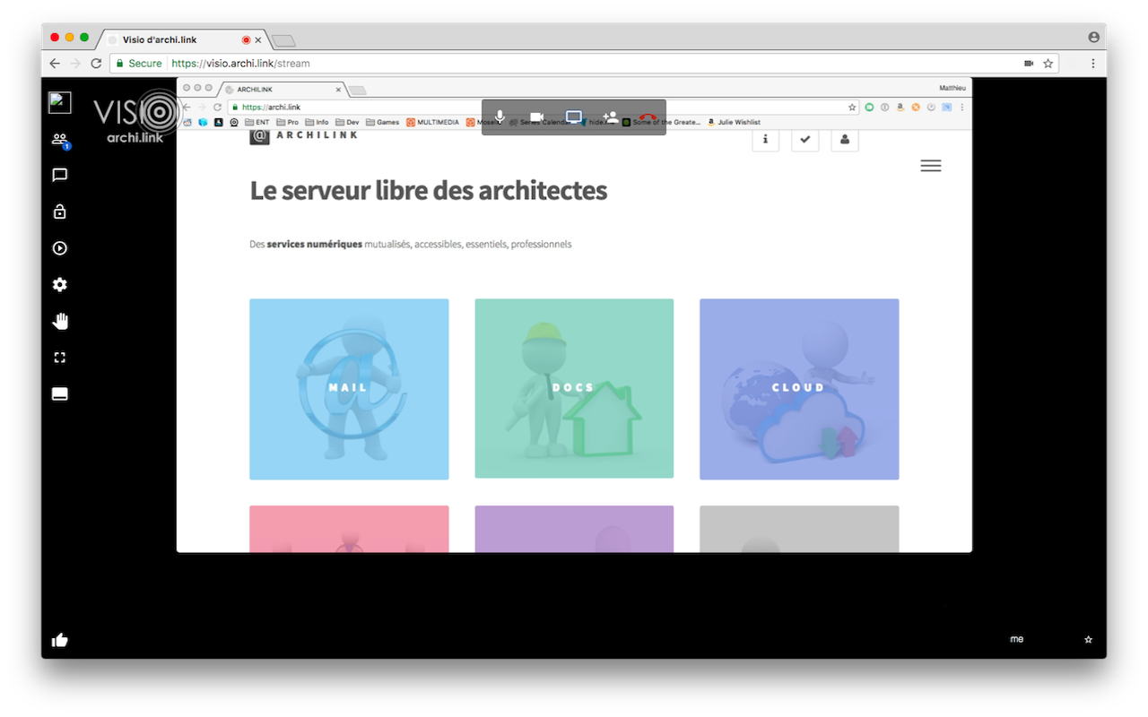
Task: Click the room lock icon in sidebar
Action: pos(60,212)
